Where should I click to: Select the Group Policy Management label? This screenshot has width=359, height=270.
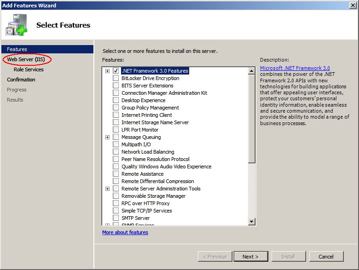click(150, 108)
